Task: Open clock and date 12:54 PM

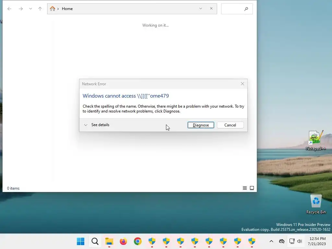Action: point(317,241)
